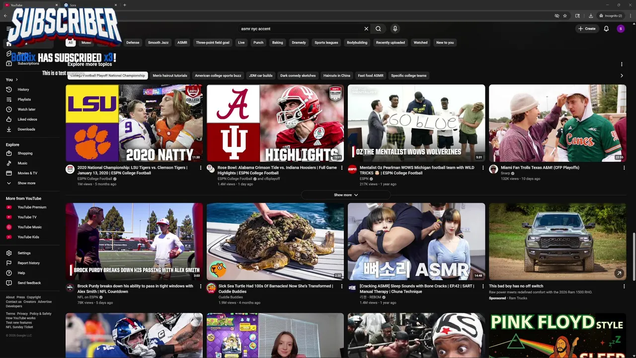The width and height of the screenshot is (636, 358).
Task: Open YouTube TV link
Action: [27, 217]
